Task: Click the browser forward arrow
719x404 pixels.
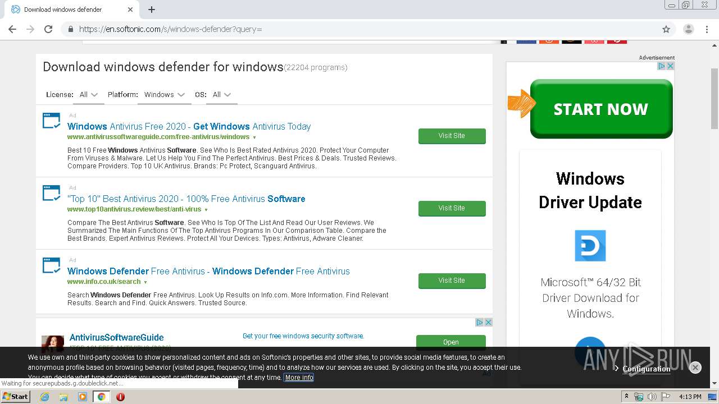Action: (x=30, y=29)
